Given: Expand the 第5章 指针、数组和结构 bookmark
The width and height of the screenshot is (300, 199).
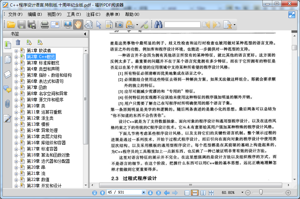Looking at the screenshot, I should [16, 75].
